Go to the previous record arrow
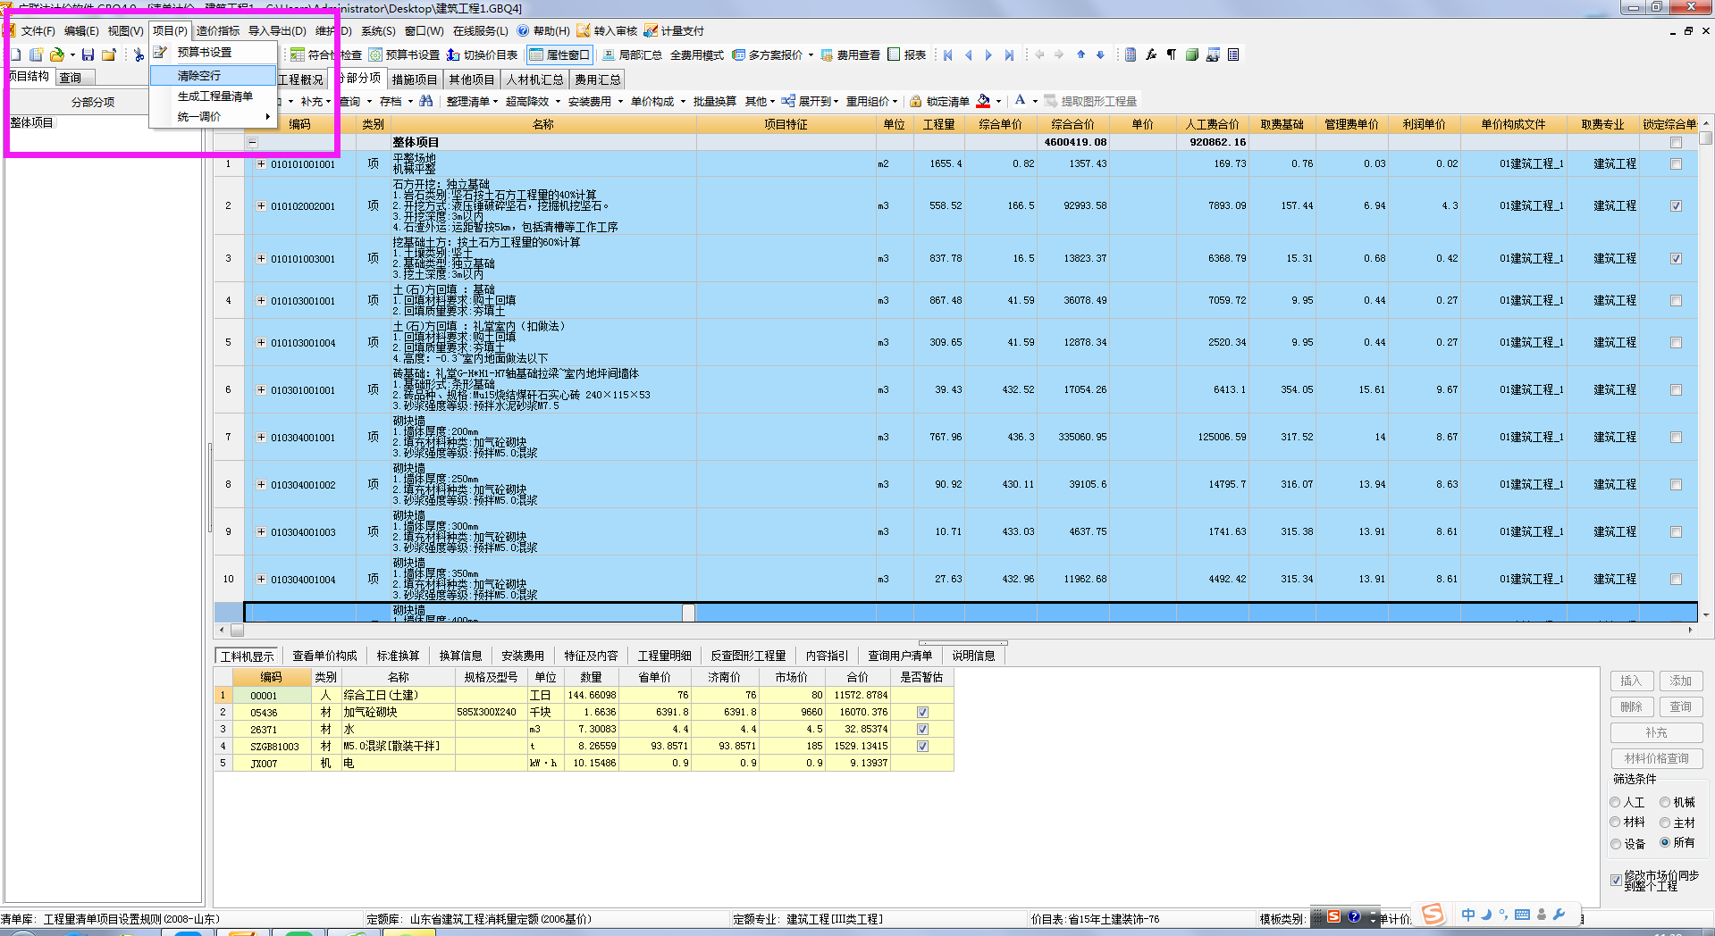 (968, 54)
